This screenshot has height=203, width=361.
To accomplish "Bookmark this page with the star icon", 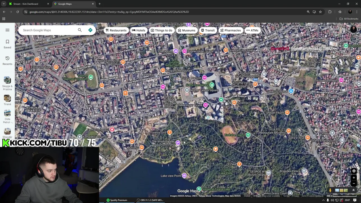I will click(320, 12).
